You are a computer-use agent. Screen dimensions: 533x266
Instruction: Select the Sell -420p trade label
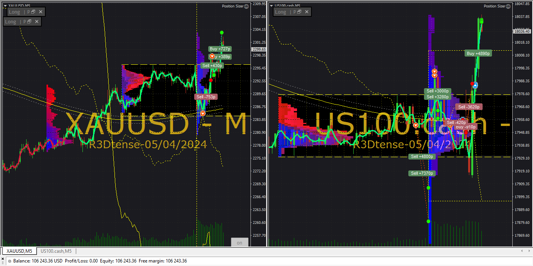pos(456,122)
